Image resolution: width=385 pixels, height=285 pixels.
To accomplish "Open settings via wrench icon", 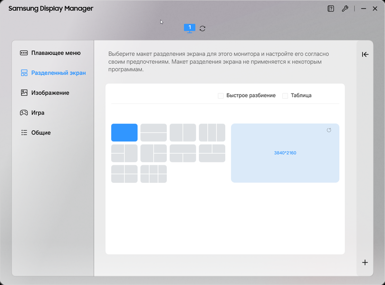I will 345,9.
